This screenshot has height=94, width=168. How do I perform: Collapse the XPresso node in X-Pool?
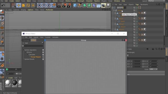[x=26, y=52]
